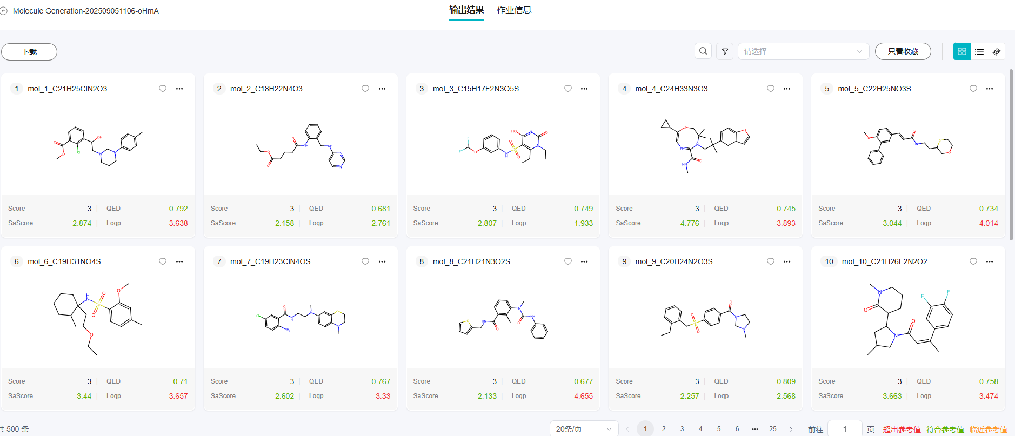Select SaScore value 4.776
The image size is (1015, 436).
[690, 223]
